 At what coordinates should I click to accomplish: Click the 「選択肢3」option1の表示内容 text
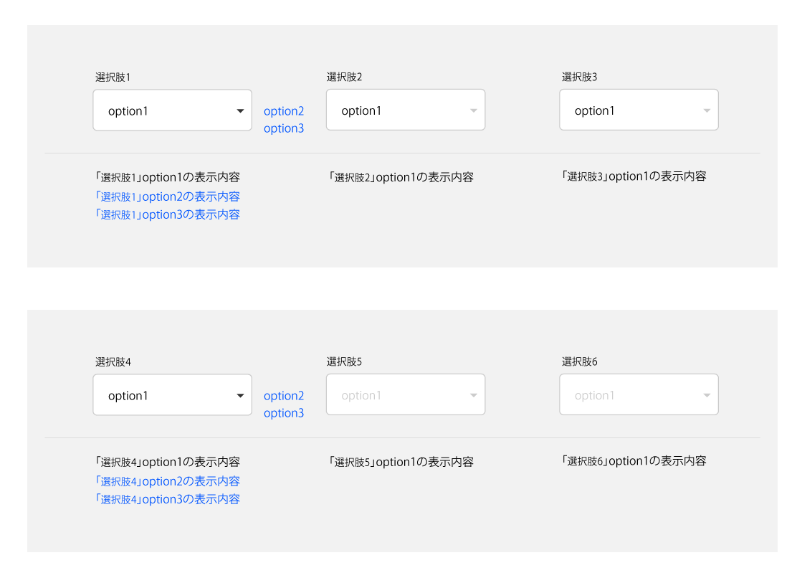(634, 176)
